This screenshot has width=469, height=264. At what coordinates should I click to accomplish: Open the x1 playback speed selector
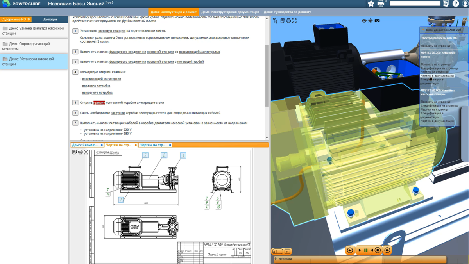tap(277, 251)
